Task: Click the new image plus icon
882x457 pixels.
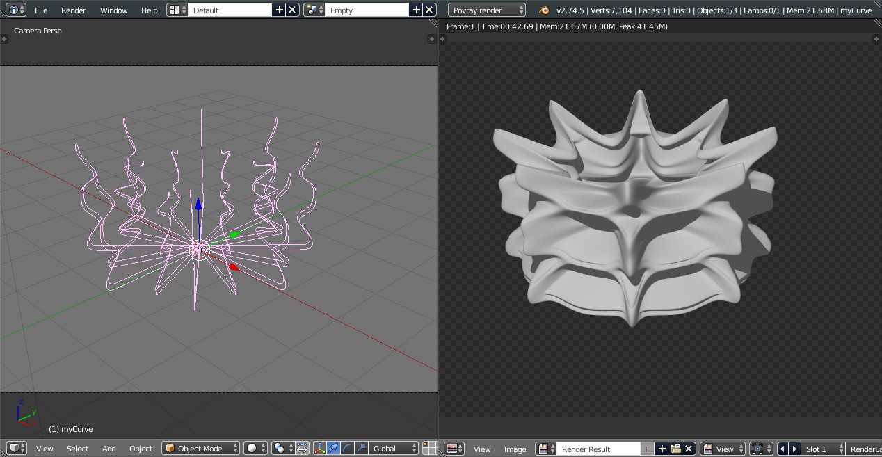Action: [662, 449]
